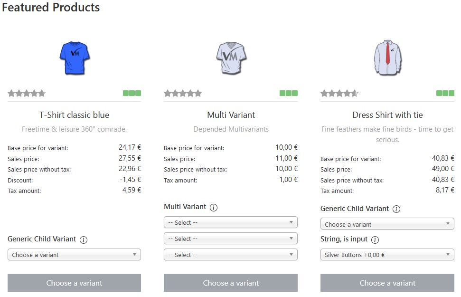Screen dimensions: 461x297
Task: Click the Dress Shirt with tie image
Action: click(387, 57)
